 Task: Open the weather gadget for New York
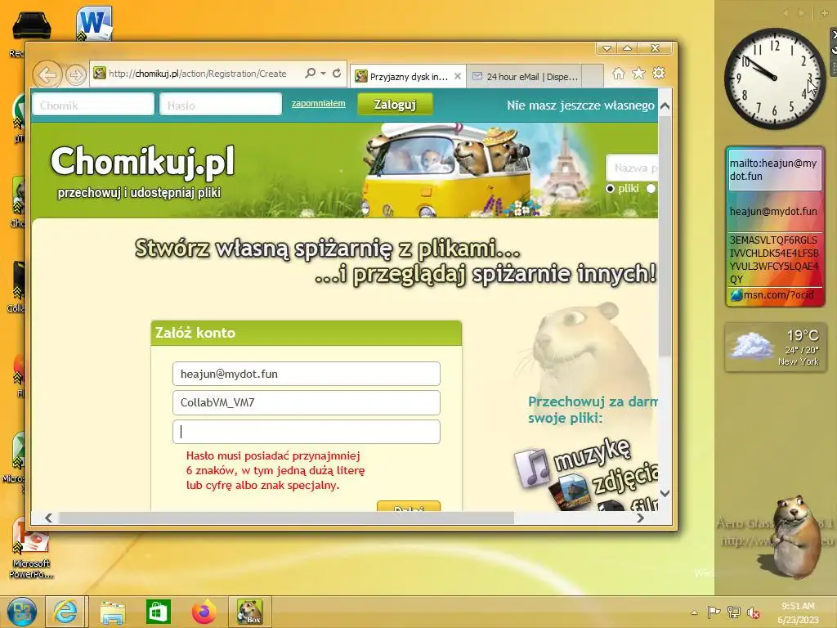pyautogui.click(x=777, y=348)
